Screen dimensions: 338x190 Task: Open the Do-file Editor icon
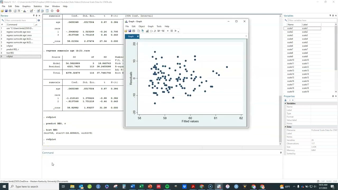click(31, 11)
